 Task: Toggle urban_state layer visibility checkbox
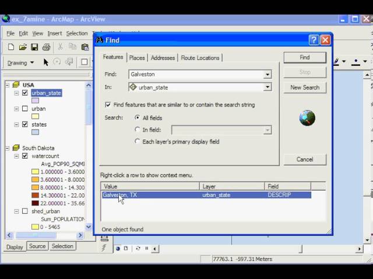pos(25,93)
